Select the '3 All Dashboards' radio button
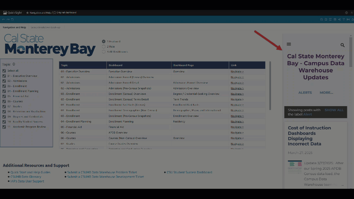This screenshot has width=354, height=199. click(x=104, y=52)
